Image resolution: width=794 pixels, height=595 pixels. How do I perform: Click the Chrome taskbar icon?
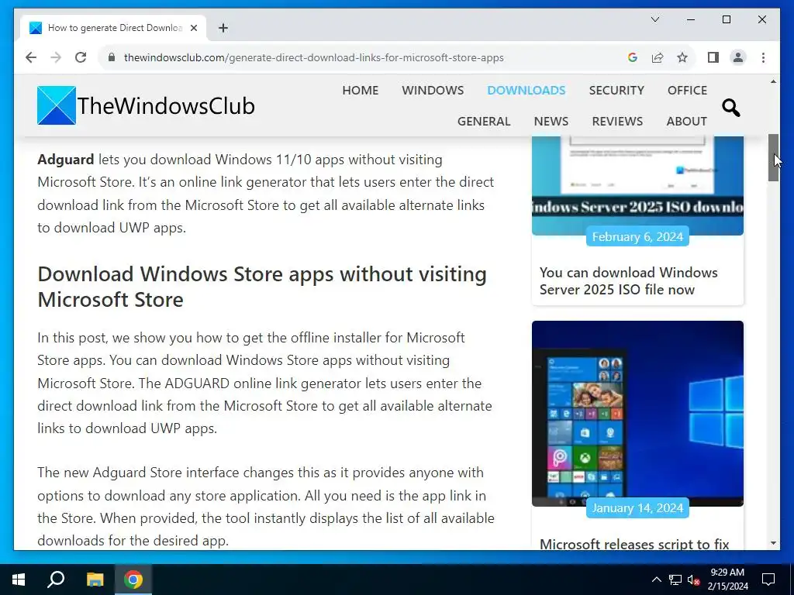pos(133,580)
